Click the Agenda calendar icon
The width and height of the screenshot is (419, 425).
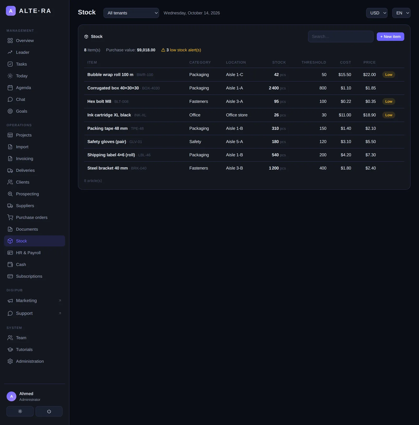click(x=10, y=88)
